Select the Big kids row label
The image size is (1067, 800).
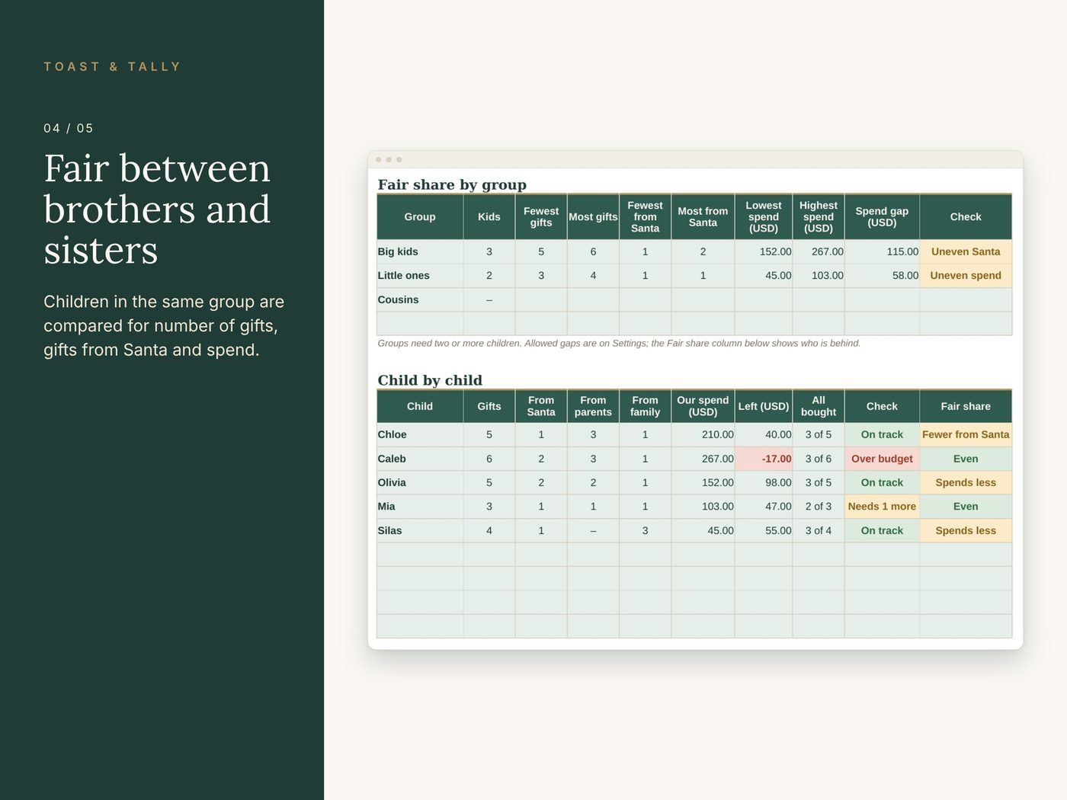[x=398, y=251]
